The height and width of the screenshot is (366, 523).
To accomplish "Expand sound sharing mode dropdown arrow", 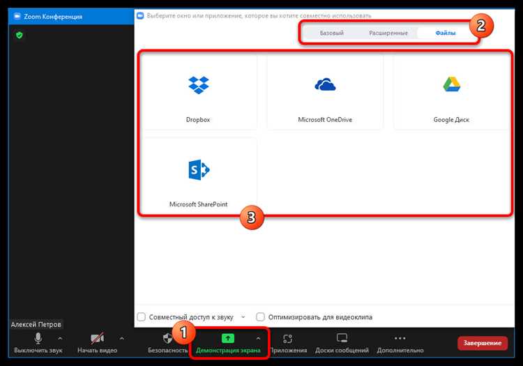I will coord(243,317).
